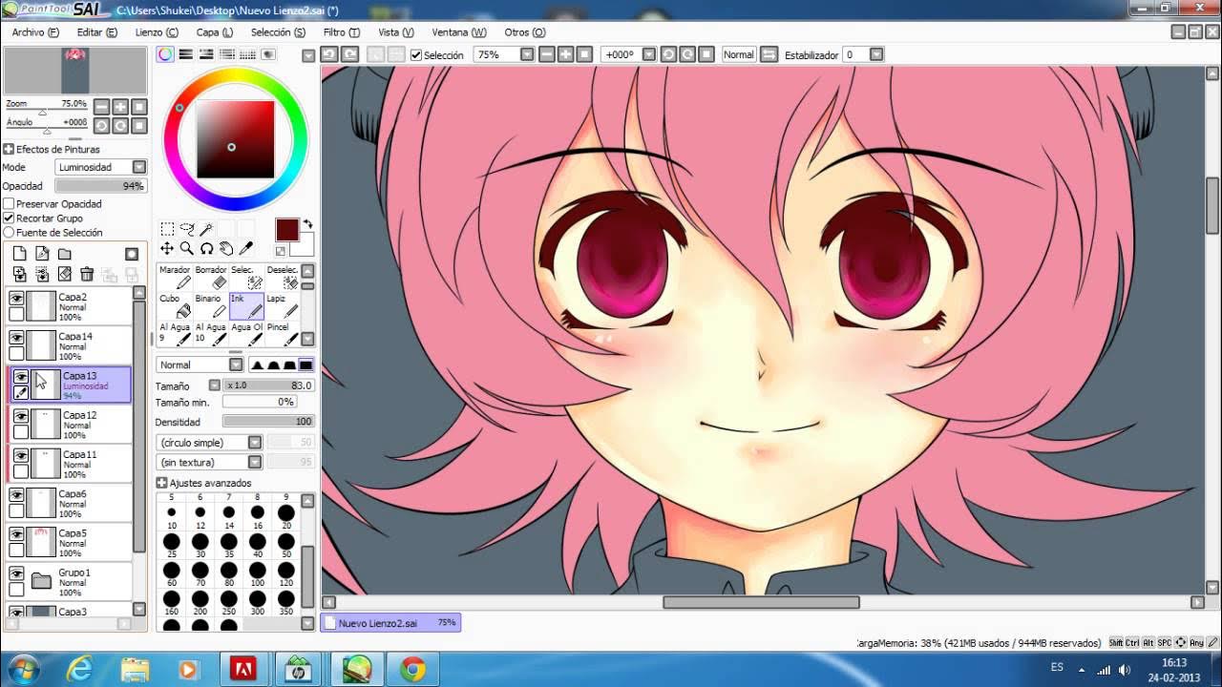Select the magic wand tool

click(x=206, y=229)
